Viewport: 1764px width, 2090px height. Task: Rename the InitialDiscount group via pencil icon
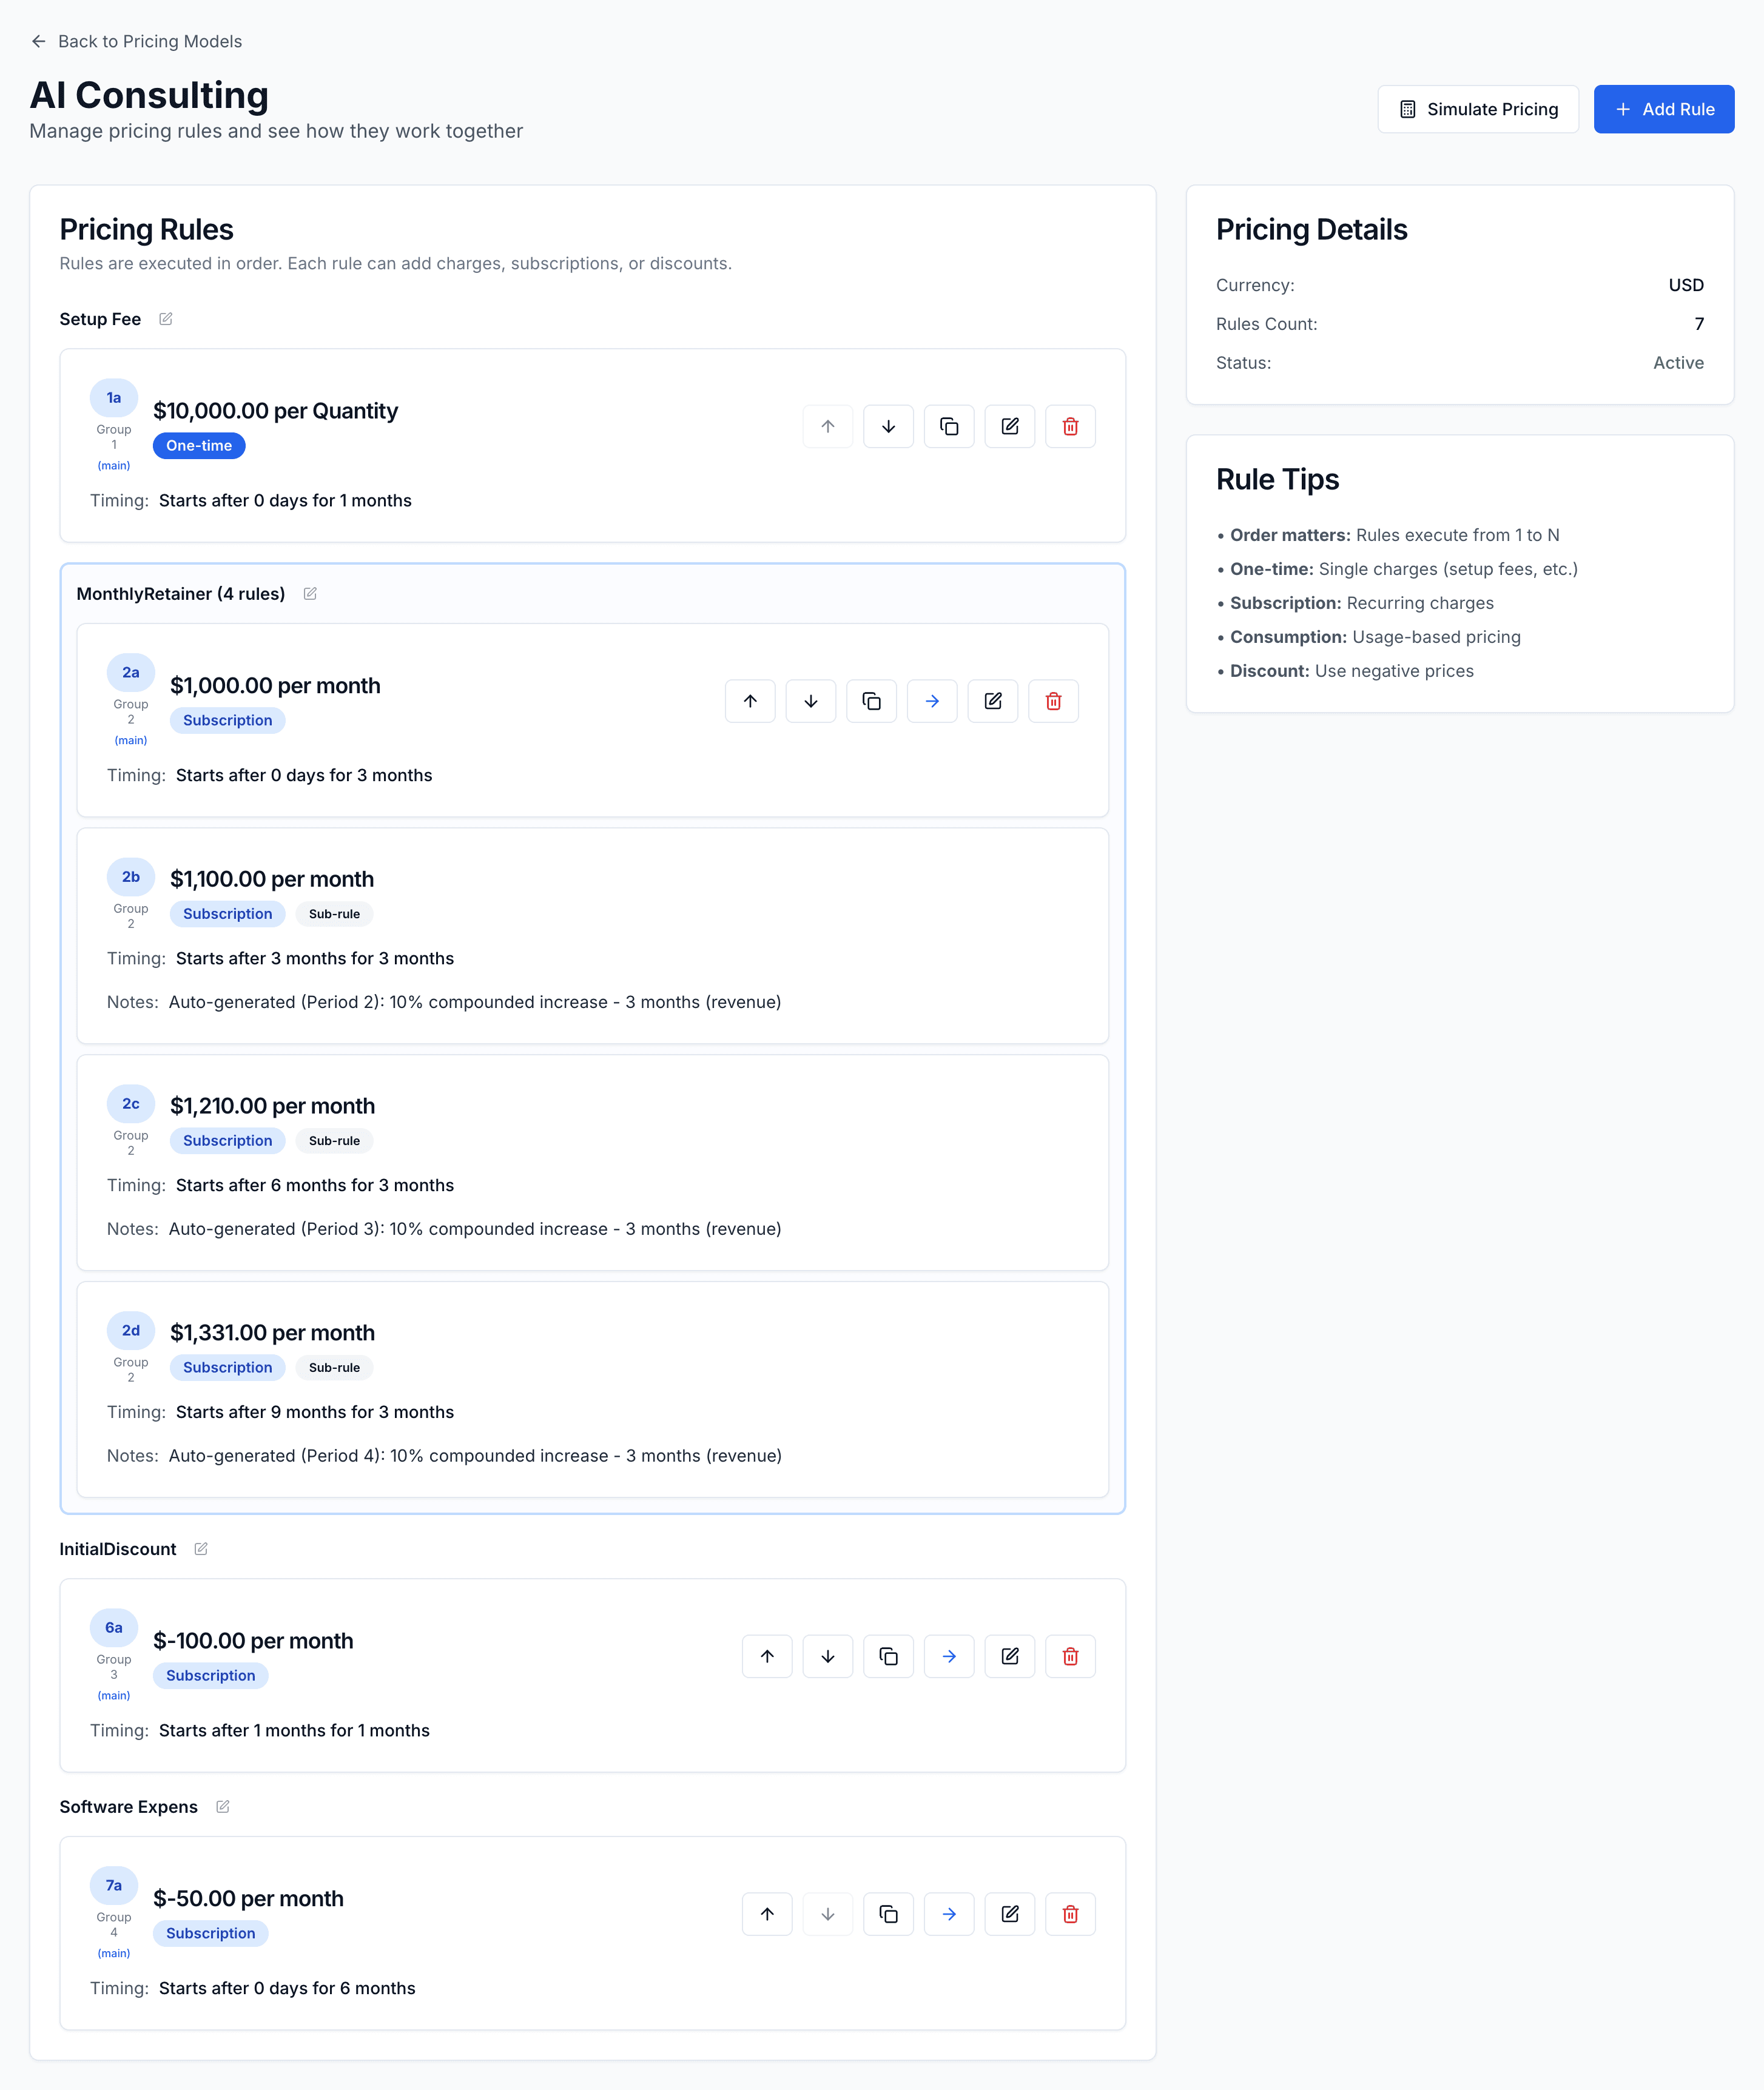[201, 1548]
